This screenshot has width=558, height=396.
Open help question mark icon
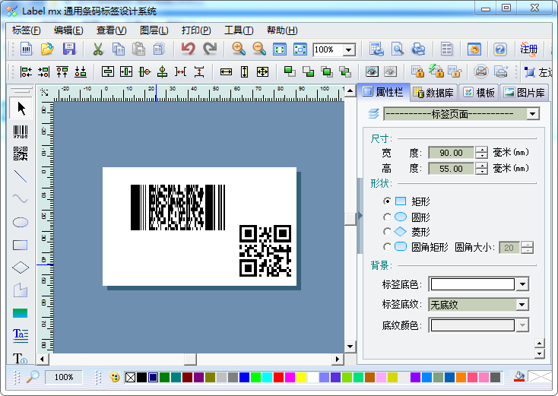tap(500, 49)
